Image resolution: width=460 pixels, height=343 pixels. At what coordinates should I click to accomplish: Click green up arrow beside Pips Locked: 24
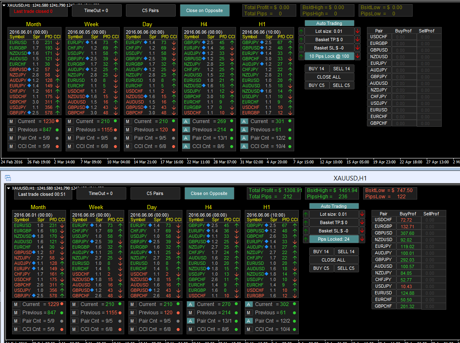pos(306,239)
